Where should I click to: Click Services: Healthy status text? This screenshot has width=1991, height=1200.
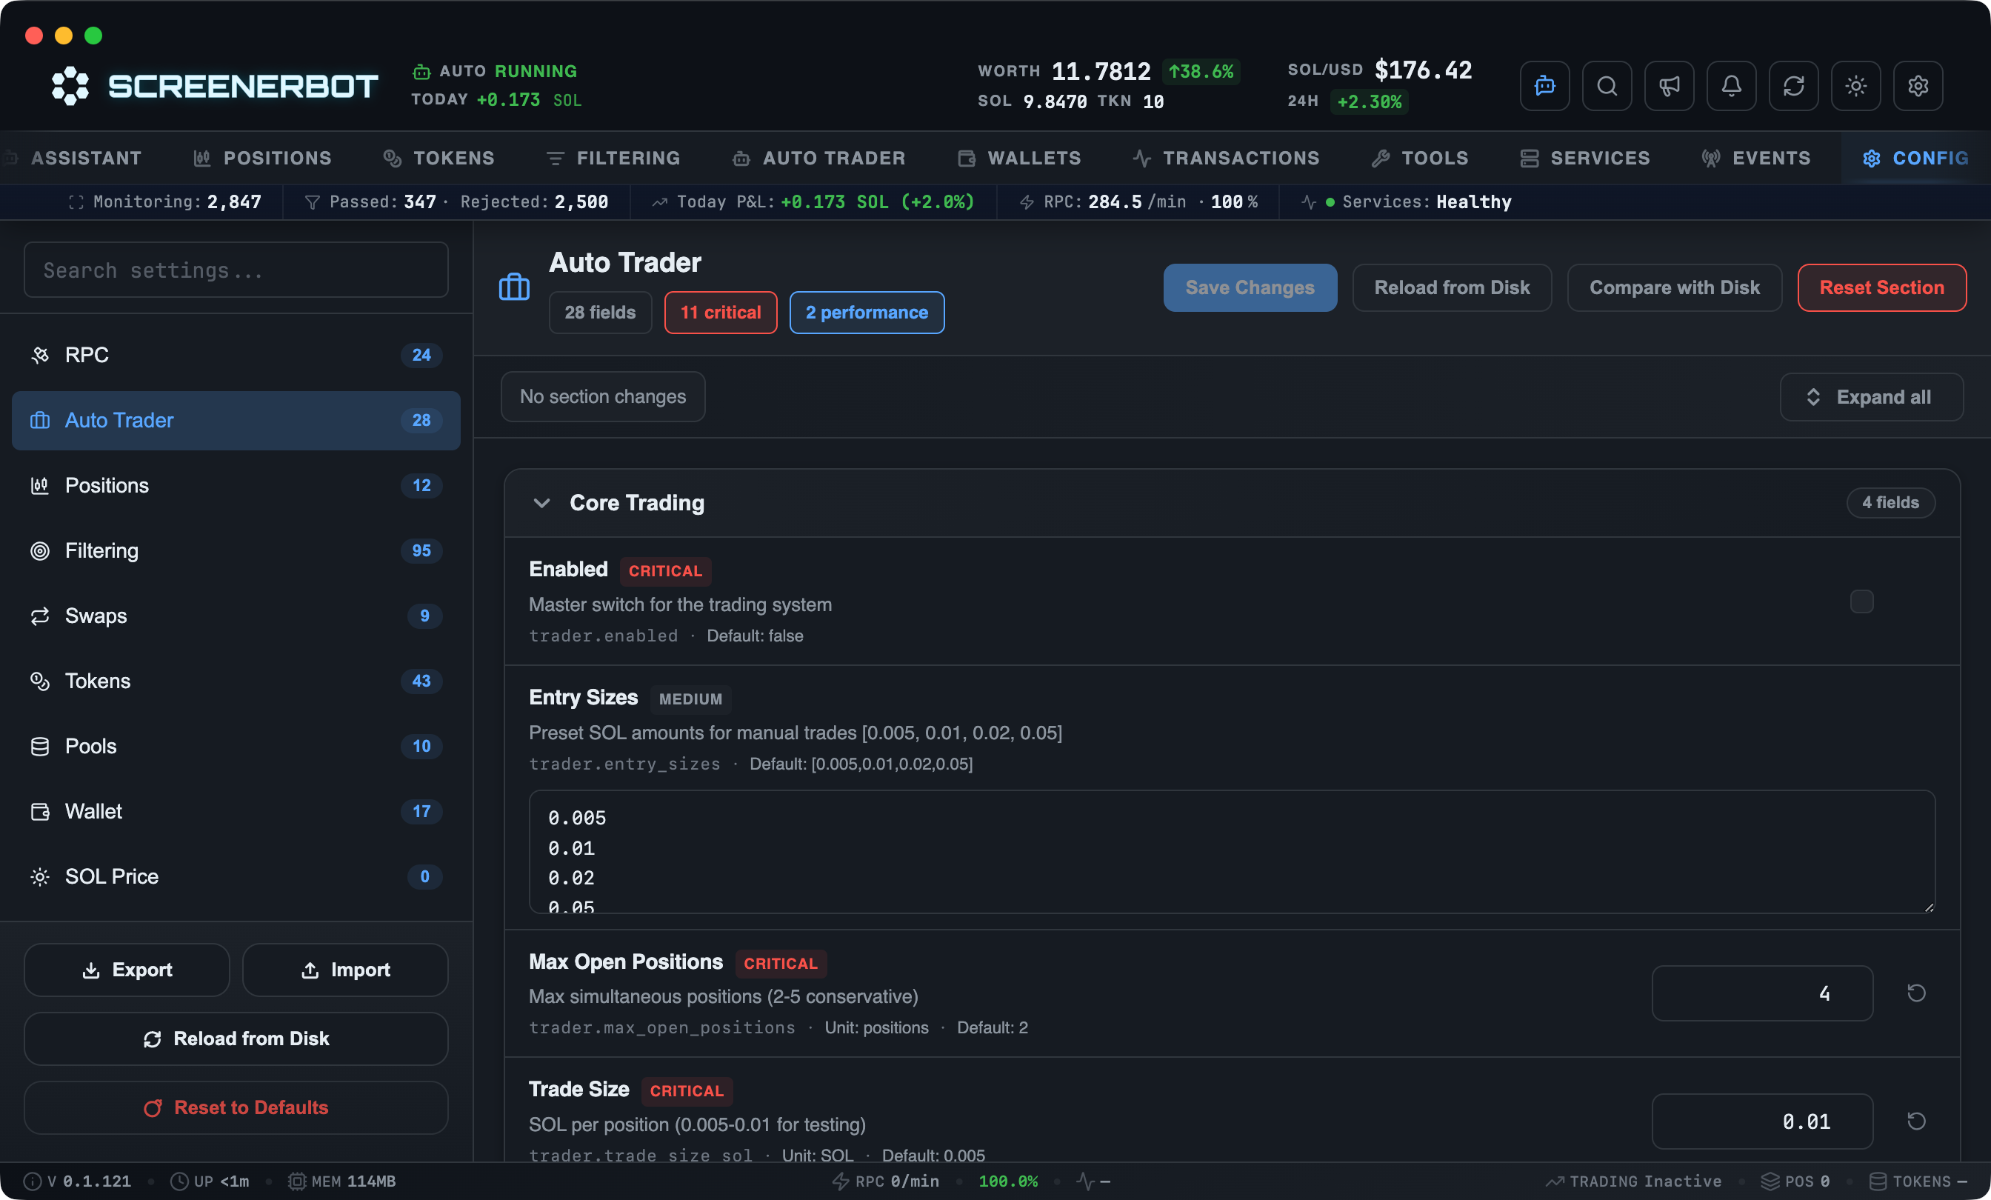1426,202
